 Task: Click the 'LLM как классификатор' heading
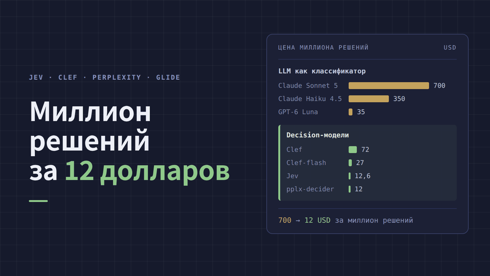pos(322,71)
